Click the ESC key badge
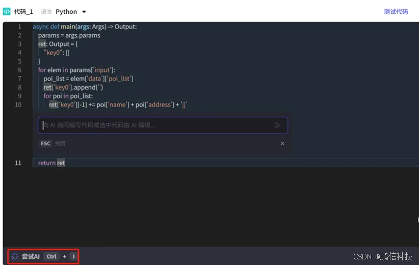Viewport: 419px width, 265px height. tap(45, 143)
